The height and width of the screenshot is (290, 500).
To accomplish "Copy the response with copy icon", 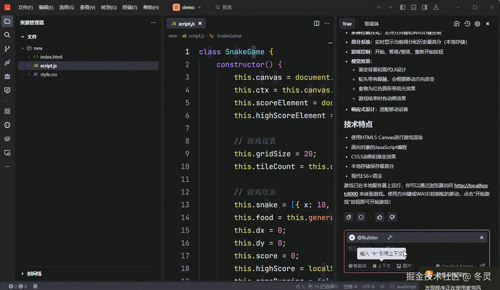I will tap(349, 217).
